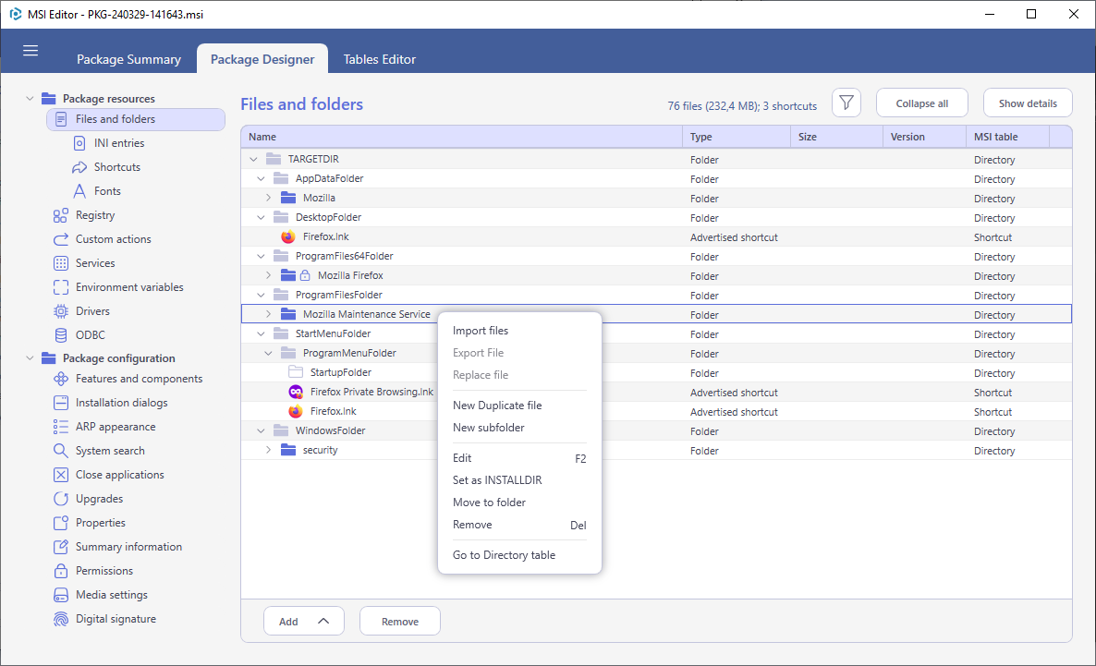Image resolution: width=1096 pixels, height=666 pixels.
Task: Collapse the TARGETDIR folder
Action: pos(253,159)
